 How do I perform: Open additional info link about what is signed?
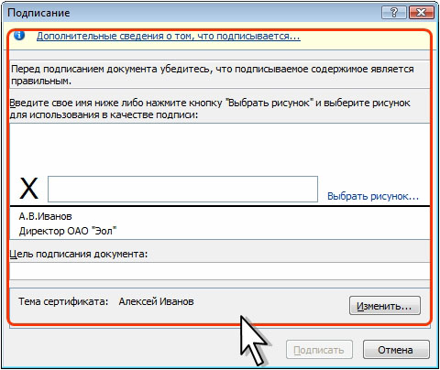[169, 37]
